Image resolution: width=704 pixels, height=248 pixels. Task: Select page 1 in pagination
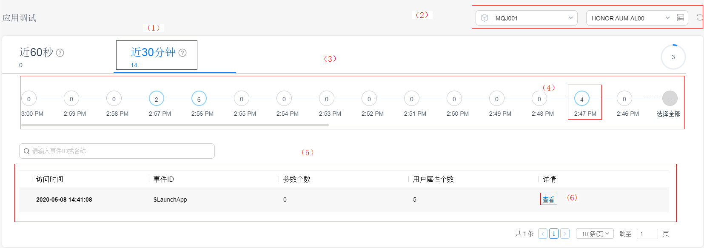(554, 234)
